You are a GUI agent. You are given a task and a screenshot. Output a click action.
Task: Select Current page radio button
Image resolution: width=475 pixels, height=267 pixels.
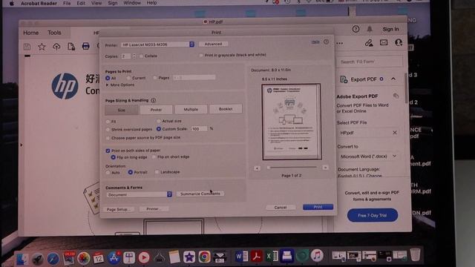coord(128,78)
